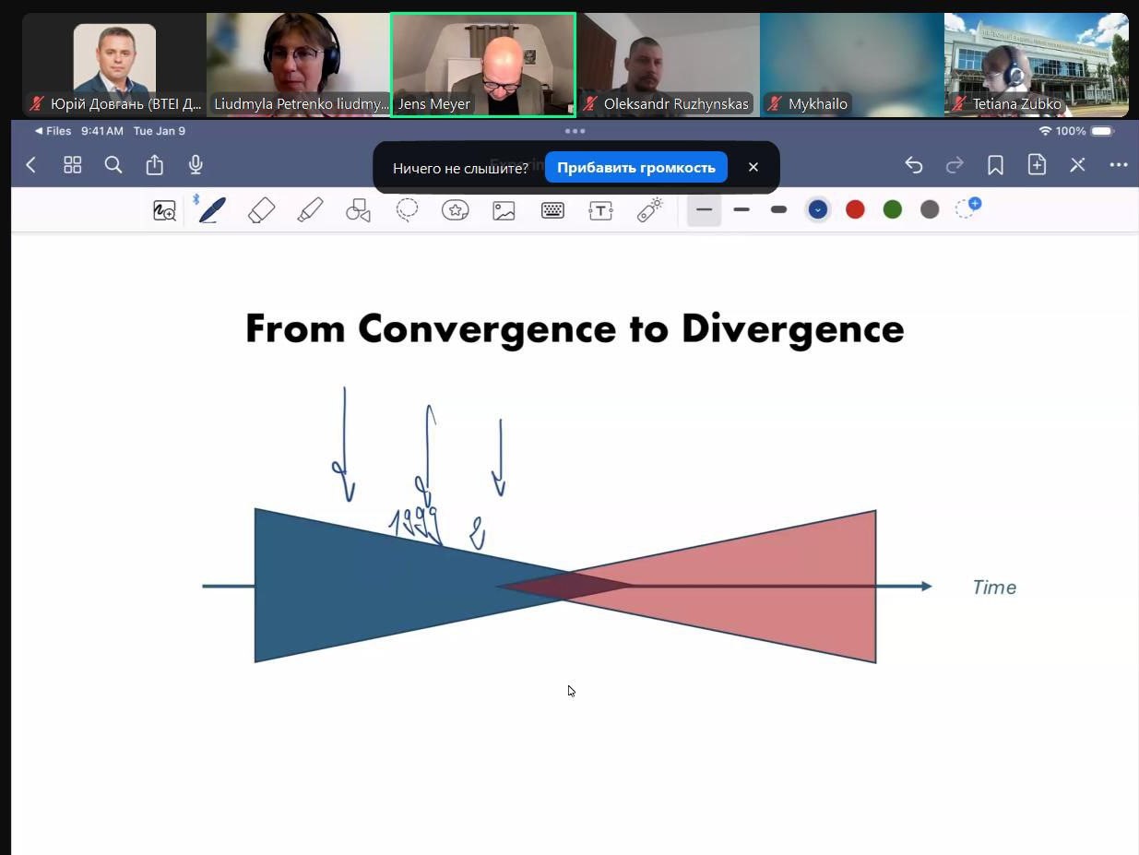
Task: Pick the red pen color
Action: tap(855, 210)
